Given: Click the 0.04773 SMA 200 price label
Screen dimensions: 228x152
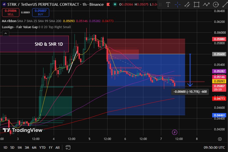Looking at the screenshot, I should click(219, 99).
